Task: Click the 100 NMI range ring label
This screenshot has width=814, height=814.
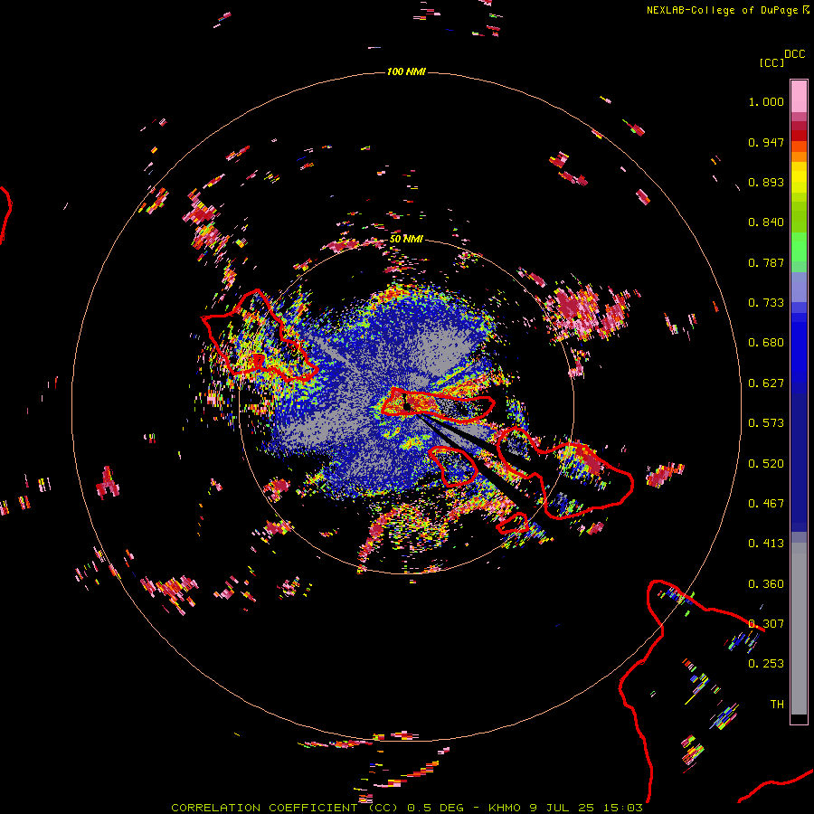Action: pos(406,71)
